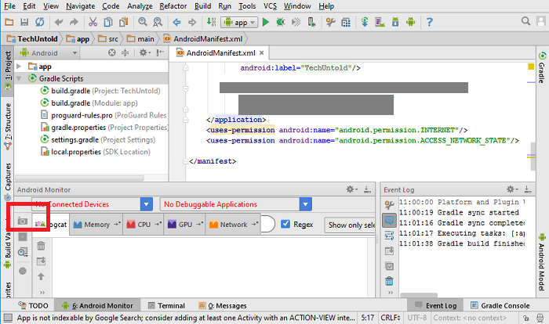Open Android Monitor gear settings dropdown

(352, 189)
